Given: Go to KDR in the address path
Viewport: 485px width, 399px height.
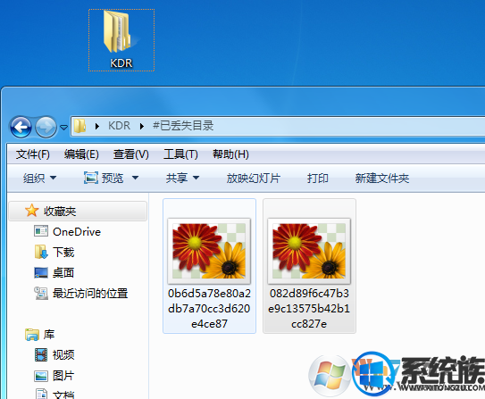Looking at the screenshot, I should tap(119, 126).
